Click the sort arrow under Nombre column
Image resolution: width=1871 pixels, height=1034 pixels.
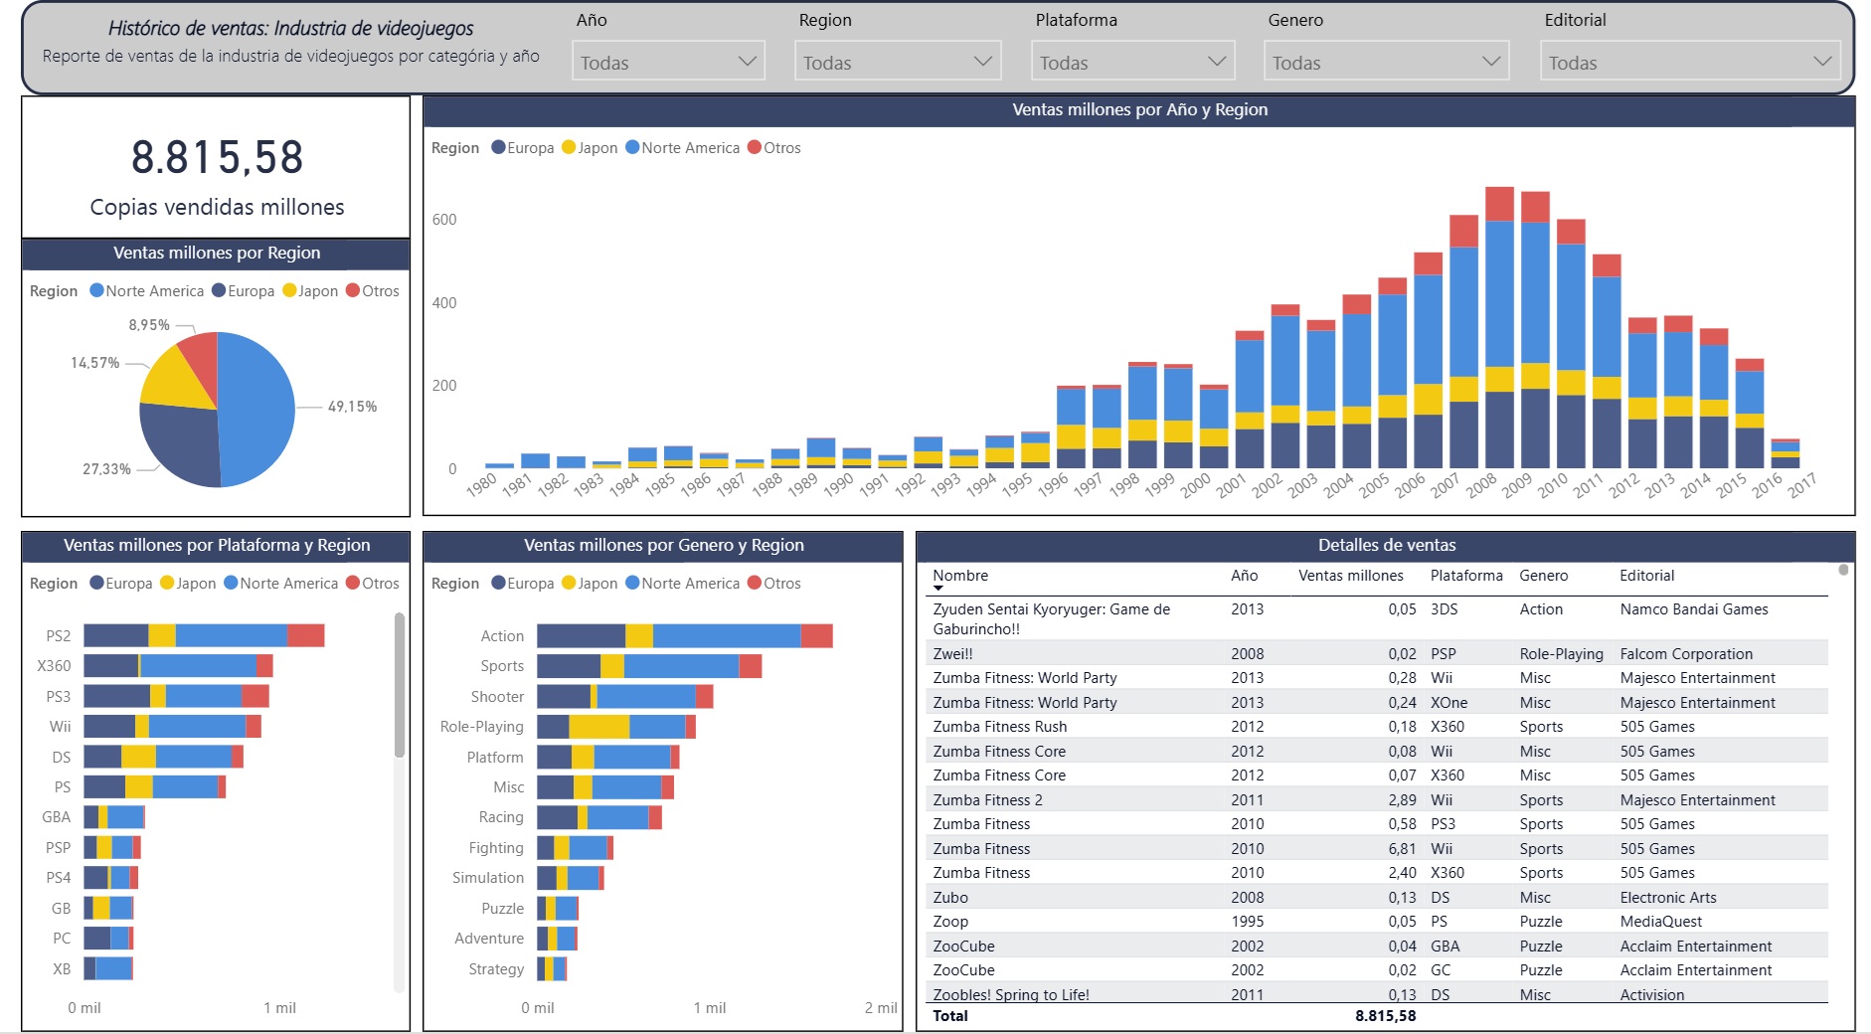937,589
